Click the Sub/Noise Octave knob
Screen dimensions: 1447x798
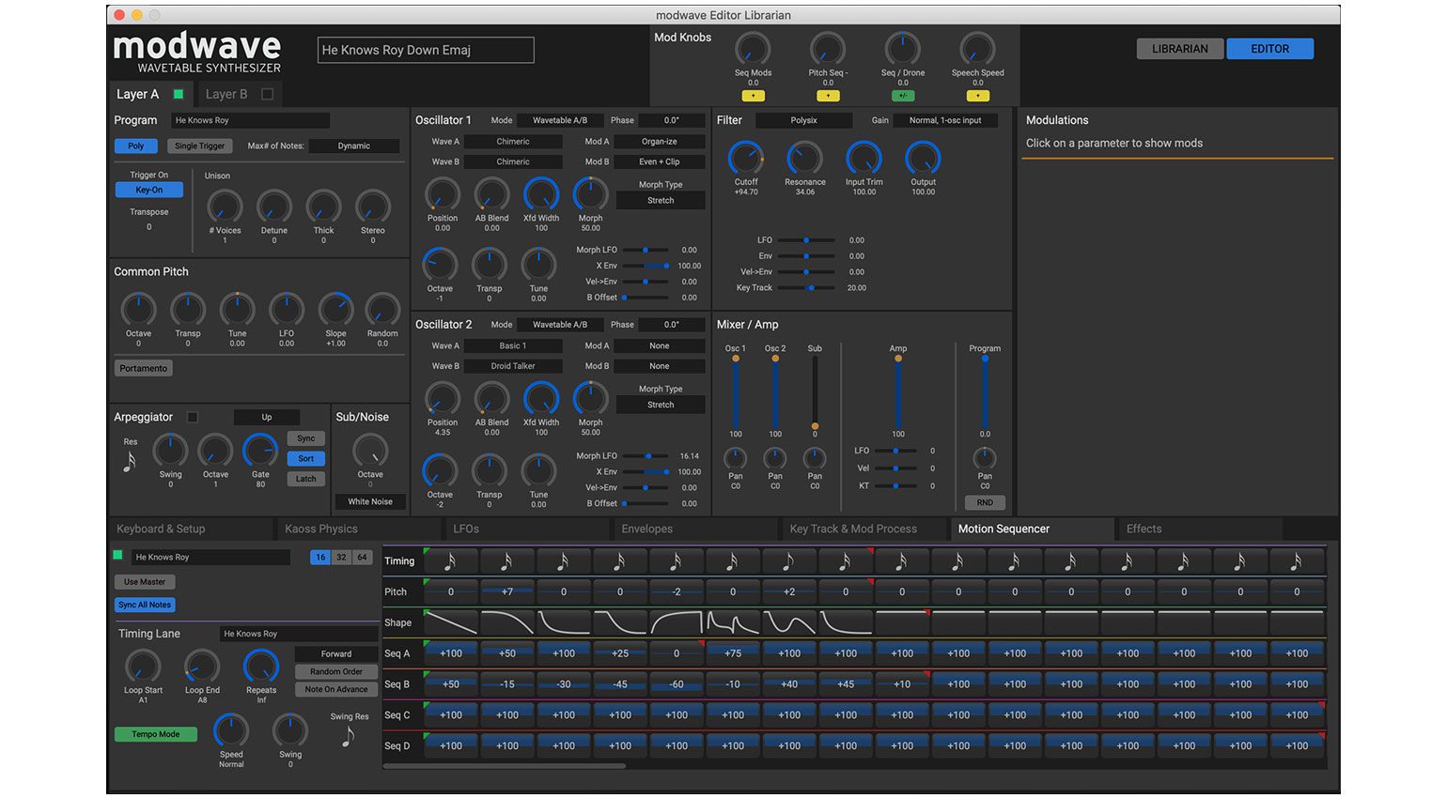370,452
